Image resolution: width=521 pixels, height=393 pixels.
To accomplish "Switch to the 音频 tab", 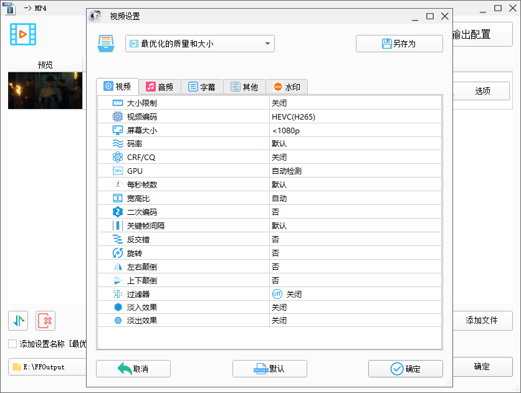I will click(x=160, y=87).
